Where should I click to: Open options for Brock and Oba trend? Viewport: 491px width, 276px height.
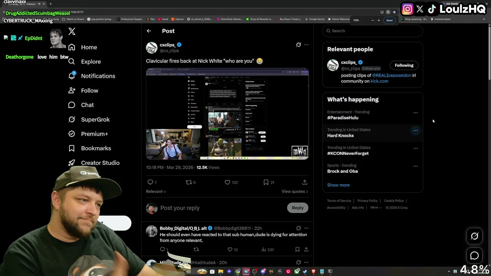[x=415, y=166]
